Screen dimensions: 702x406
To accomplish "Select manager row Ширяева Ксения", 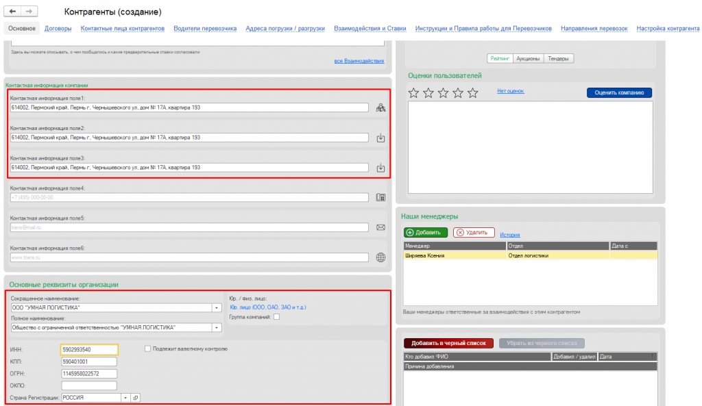I will click(530, 256).
